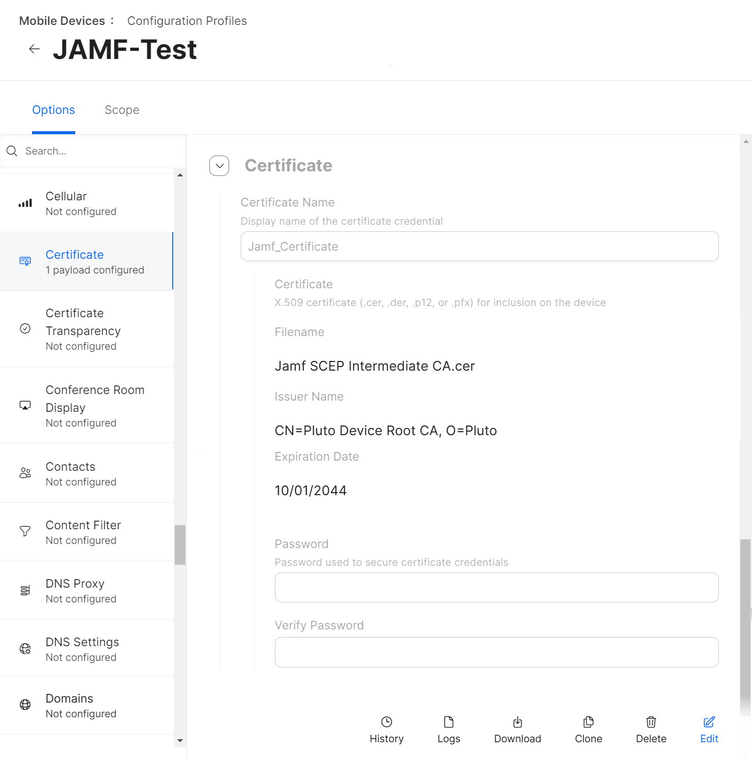Click the search magnifier icon
752x759 pixels.
(x=12, y=151)
